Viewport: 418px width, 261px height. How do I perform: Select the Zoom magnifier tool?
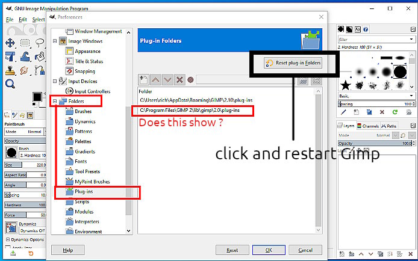(x=10, y=84)
